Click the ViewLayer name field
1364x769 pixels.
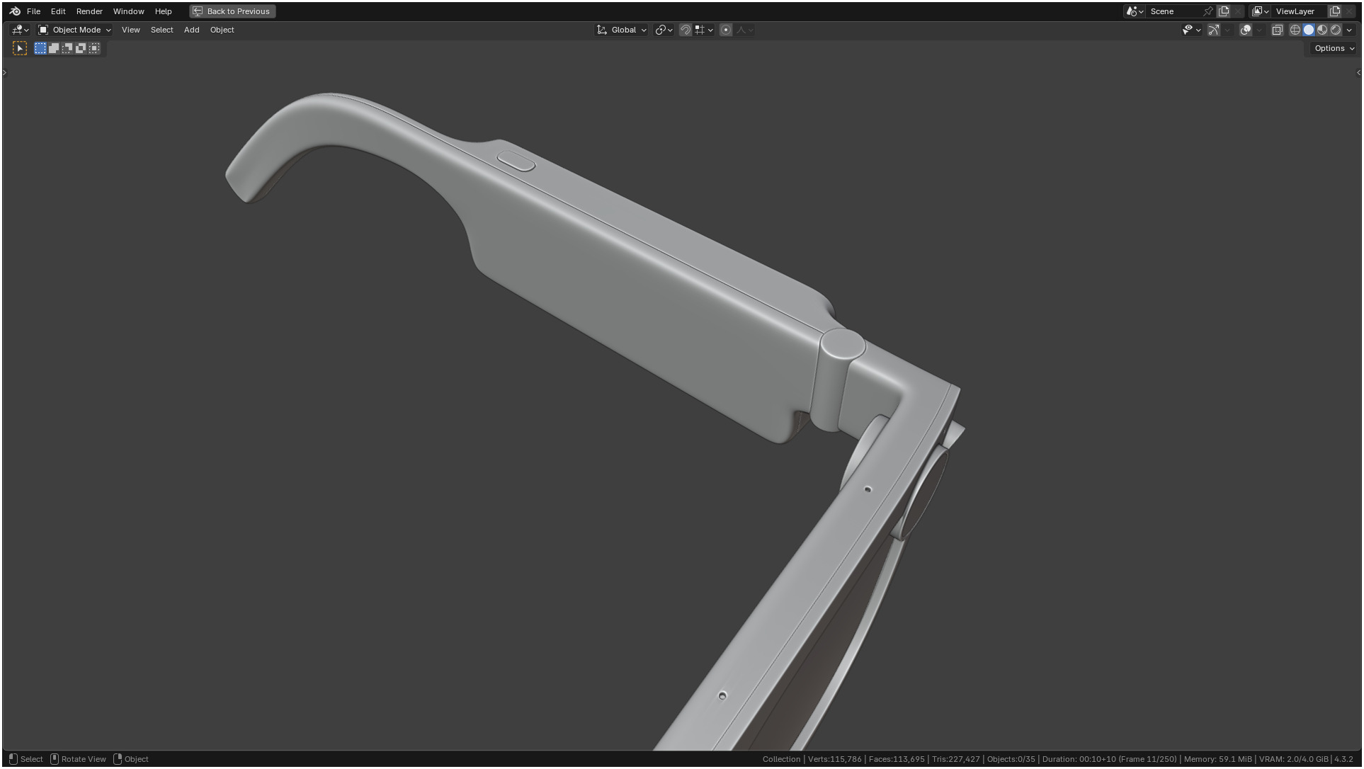click(x=1300, y=11)
